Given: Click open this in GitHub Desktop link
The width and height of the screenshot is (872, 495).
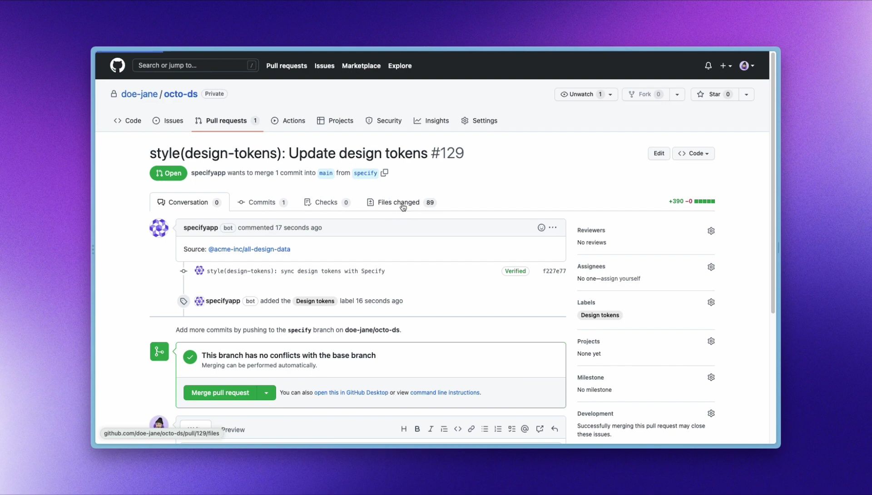Looking at the screenshot, I should 351,393.
